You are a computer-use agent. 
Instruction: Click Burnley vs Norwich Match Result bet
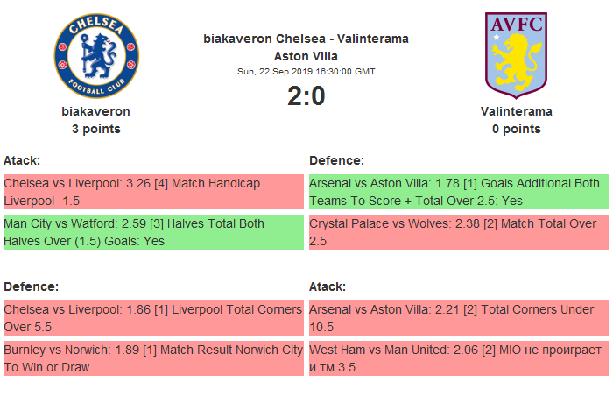point(152,358)
